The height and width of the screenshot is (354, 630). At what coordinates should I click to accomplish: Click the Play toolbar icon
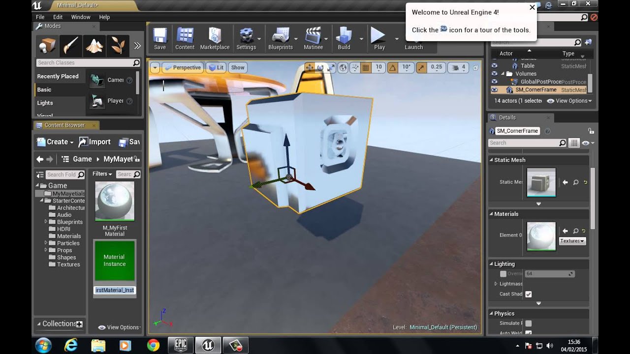click(x=379, y=39)
